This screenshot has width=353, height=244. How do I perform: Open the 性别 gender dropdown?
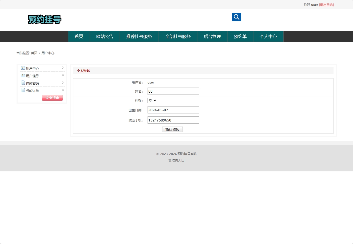coord(152,101)
